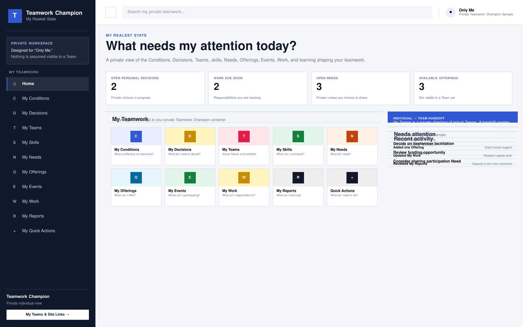
Task: Click the Home house icon in sidebar
Action: [x=14, y=84]
